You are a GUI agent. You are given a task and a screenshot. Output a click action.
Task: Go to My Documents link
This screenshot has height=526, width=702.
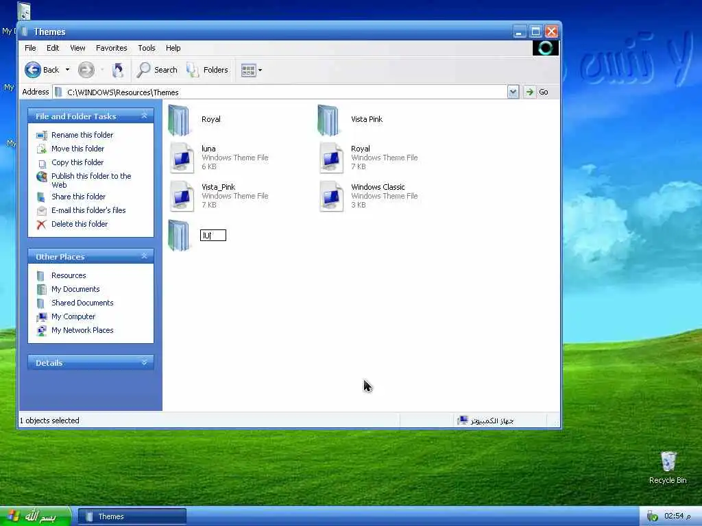pos(75,290)
